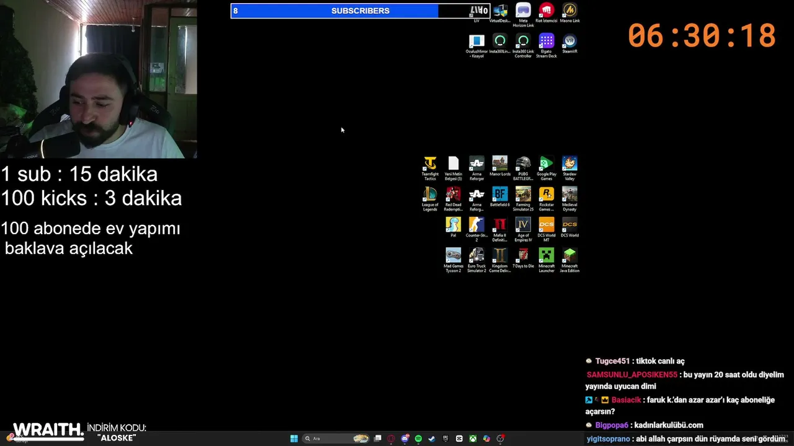
Task: Open Kingdom Come Deliverance II icon
Action: click(x=500, y=260)
